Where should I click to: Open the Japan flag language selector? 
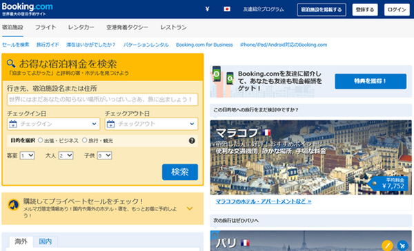227,9
